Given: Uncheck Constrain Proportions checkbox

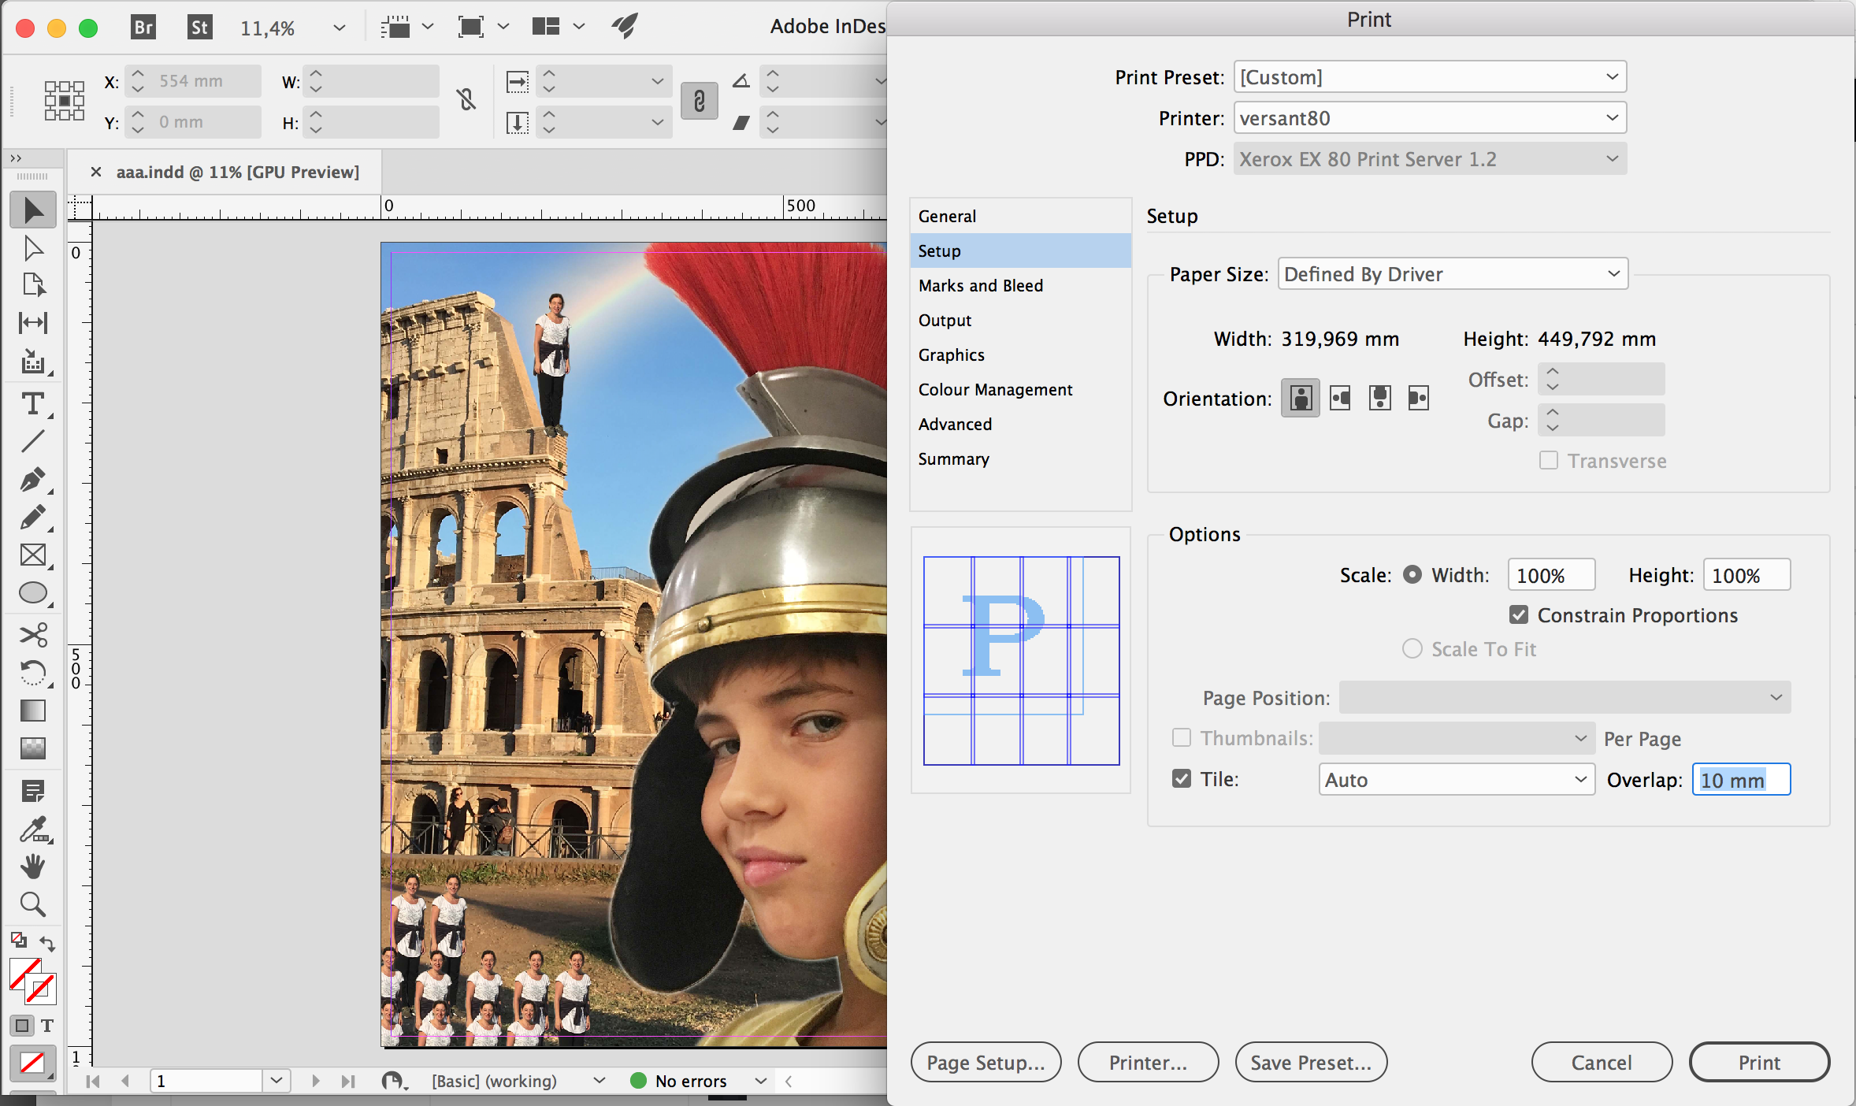Looking at the screenshot, I should [1519, 615].
